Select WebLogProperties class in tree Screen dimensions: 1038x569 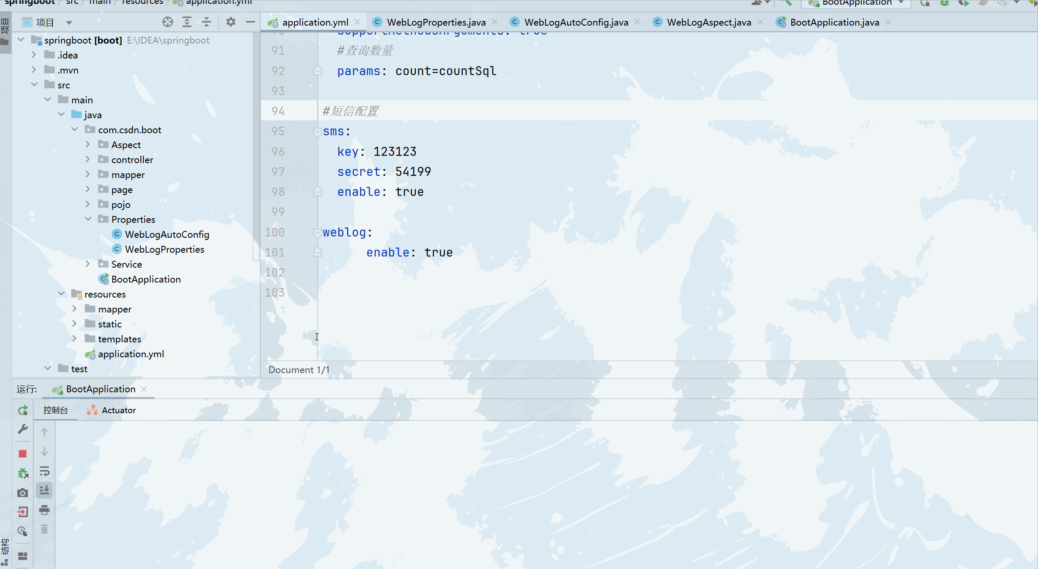(165, 249)
